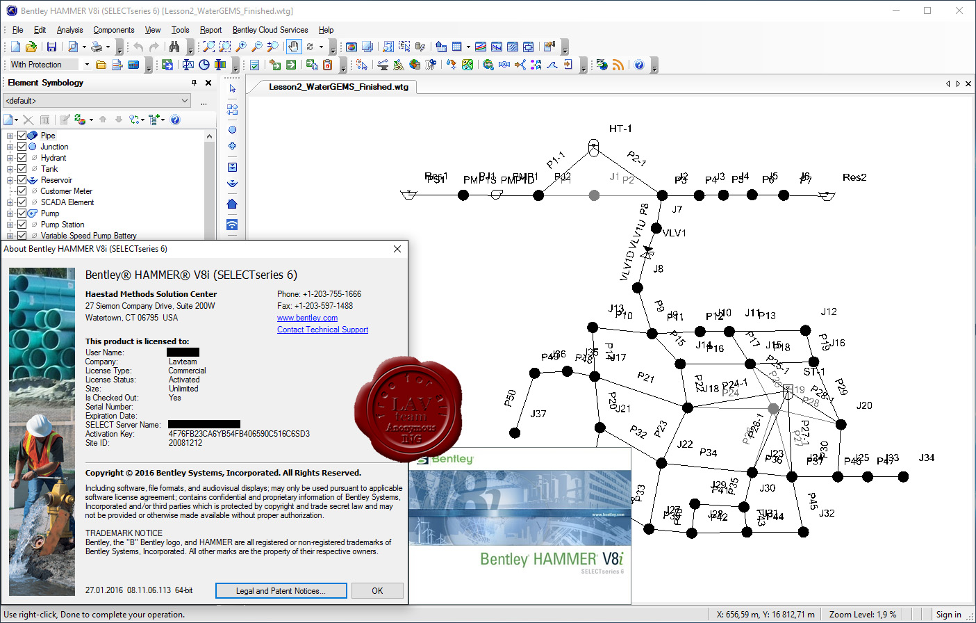The image size is (976, 623).
Task: Click Sign in on the status bar
Action: pos(948,615)
